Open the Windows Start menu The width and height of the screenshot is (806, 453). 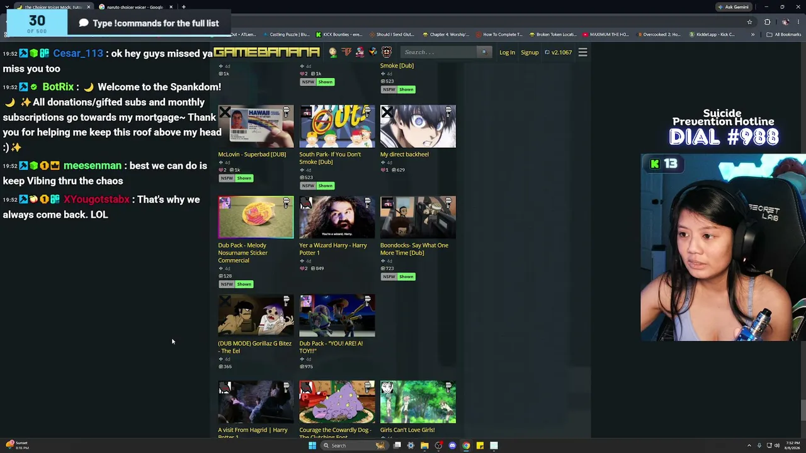pos(312,445)
